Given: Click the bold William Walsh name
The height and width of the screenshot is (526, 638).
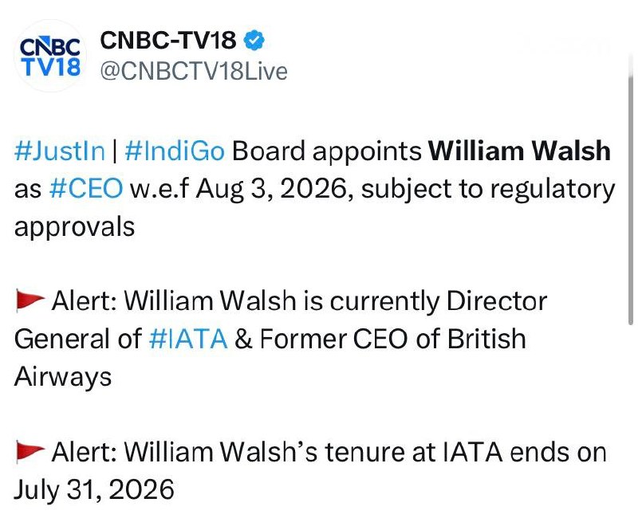Looking at the screenshot, I should click(x=520, y=151).
